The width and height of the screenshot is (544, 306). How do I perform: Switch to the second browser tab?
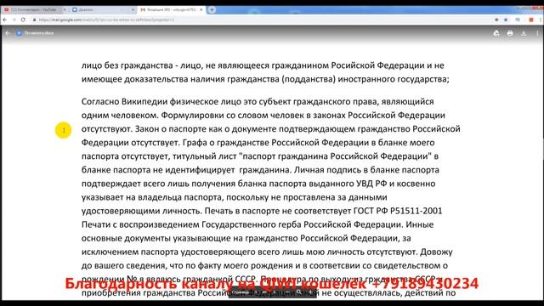click(103, 9)
